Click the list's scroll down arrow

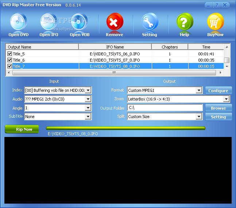click(x=227, y=66)
